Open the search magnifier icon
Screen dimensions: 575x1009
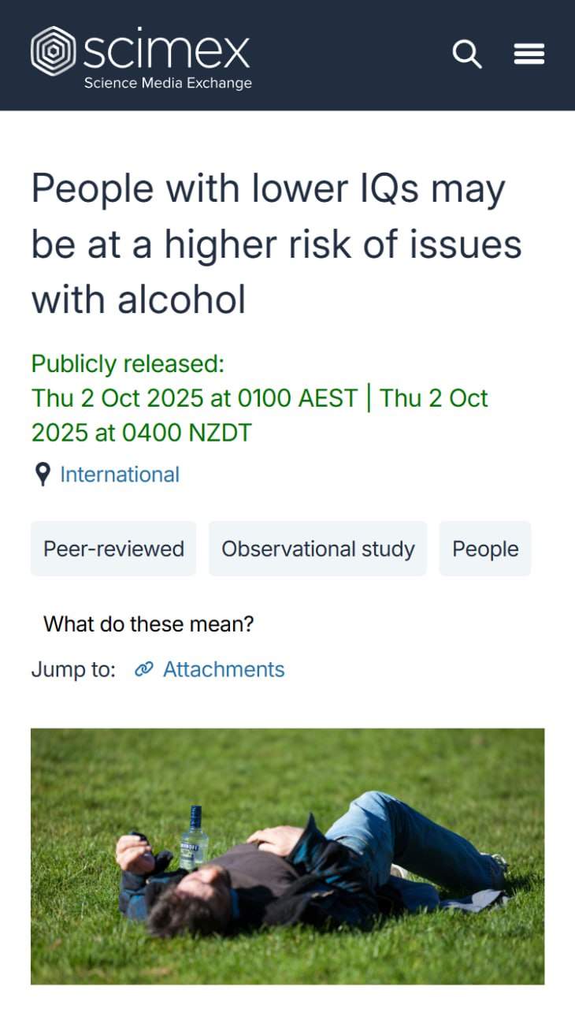[466, 54]
